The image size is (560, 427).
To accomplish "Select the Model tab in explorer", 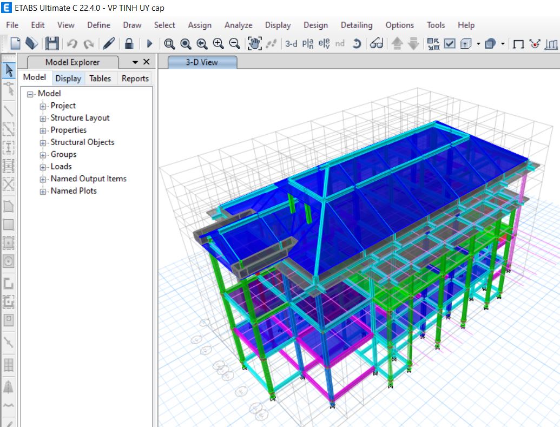I will coord(35,77).
